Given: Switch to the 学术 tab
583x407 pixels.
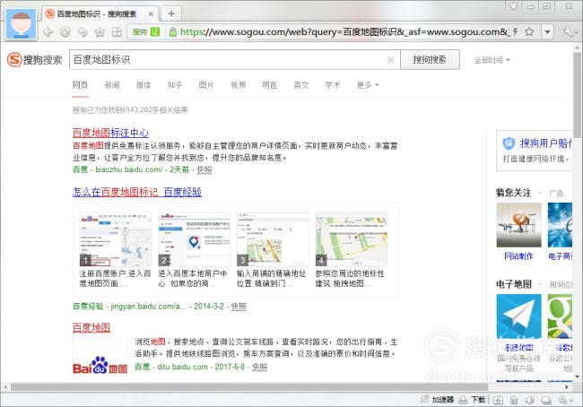Looking at the screenshot, I should 333,85.
